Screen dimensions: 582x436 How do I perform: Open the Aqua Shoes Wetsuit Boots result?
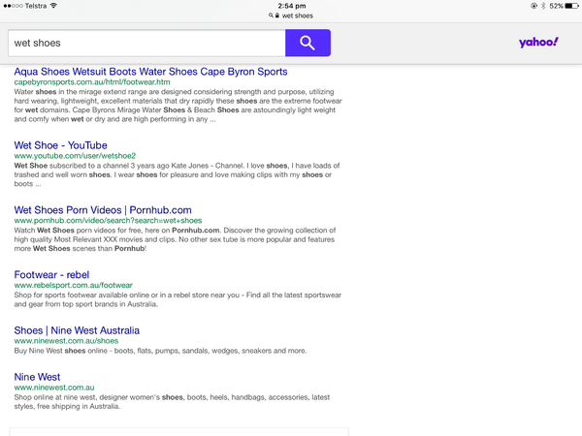(x=150, y=72)
